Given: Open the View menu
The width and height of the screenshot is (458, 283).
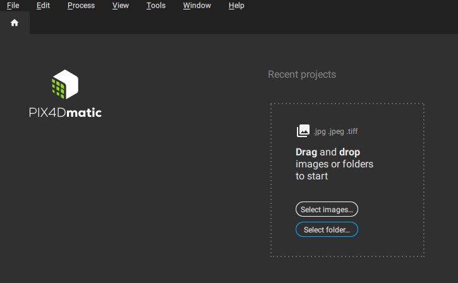Looking at the screenshot, I should (x=120, y=6).
